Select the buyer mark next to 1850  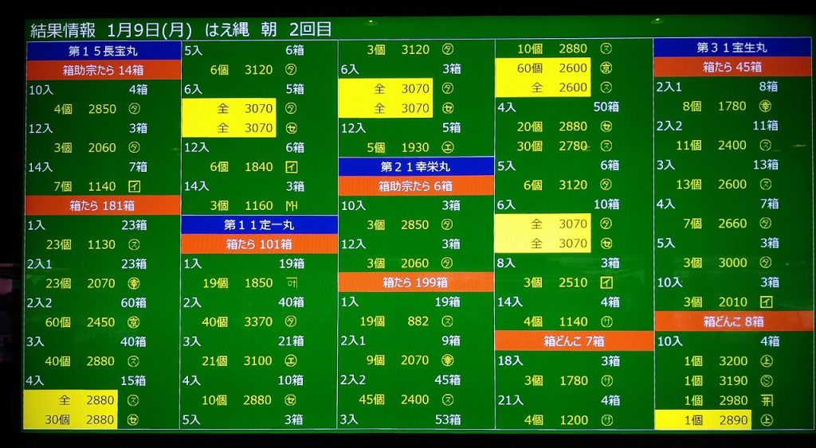click(x=291, y=282)
